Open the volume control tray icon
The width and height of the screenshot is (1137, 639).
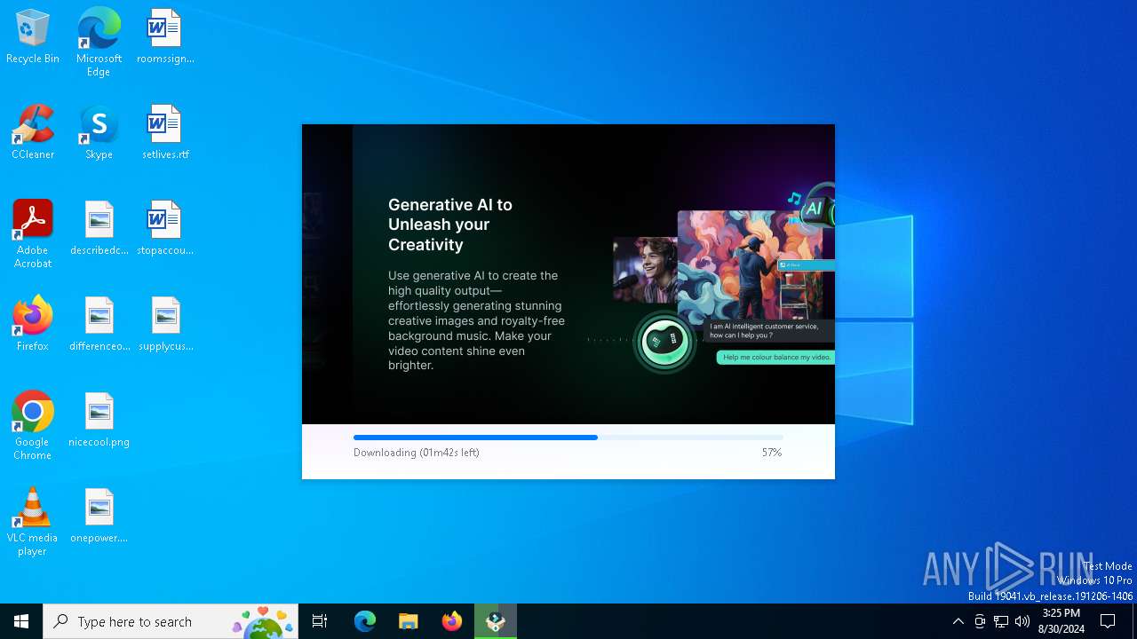tap(1022, 621)
